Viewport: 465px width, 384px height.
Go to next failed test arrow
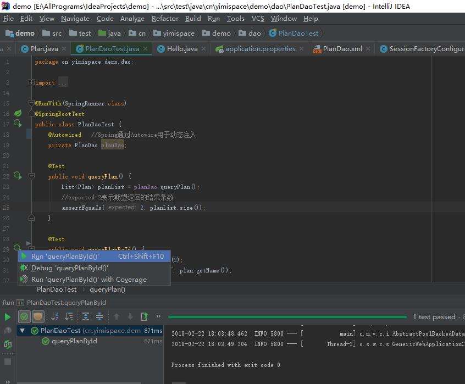coord(130,317)
